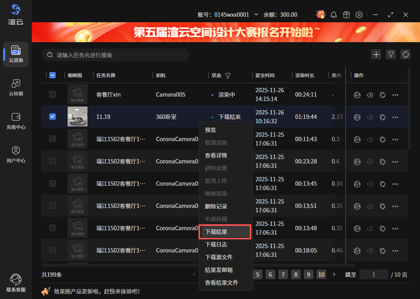This screenshot has height=299, width=420.
Task: Open the notification bell icon
Action: point(334,15)
